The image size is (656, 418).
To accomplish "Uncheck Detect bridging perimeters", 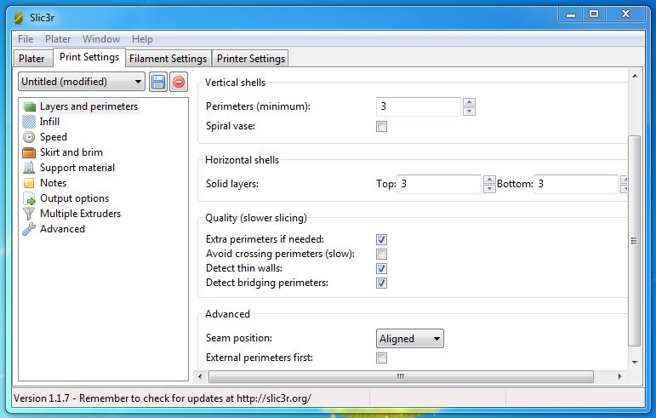I will pos(381,283).
